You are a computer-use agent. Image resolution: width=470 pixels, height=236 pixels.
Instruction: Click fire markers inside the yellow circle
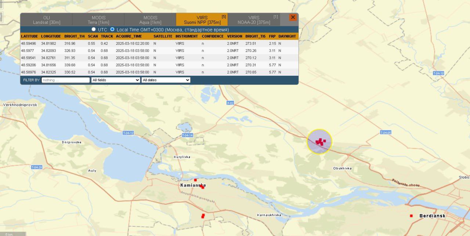coord(320,142)
